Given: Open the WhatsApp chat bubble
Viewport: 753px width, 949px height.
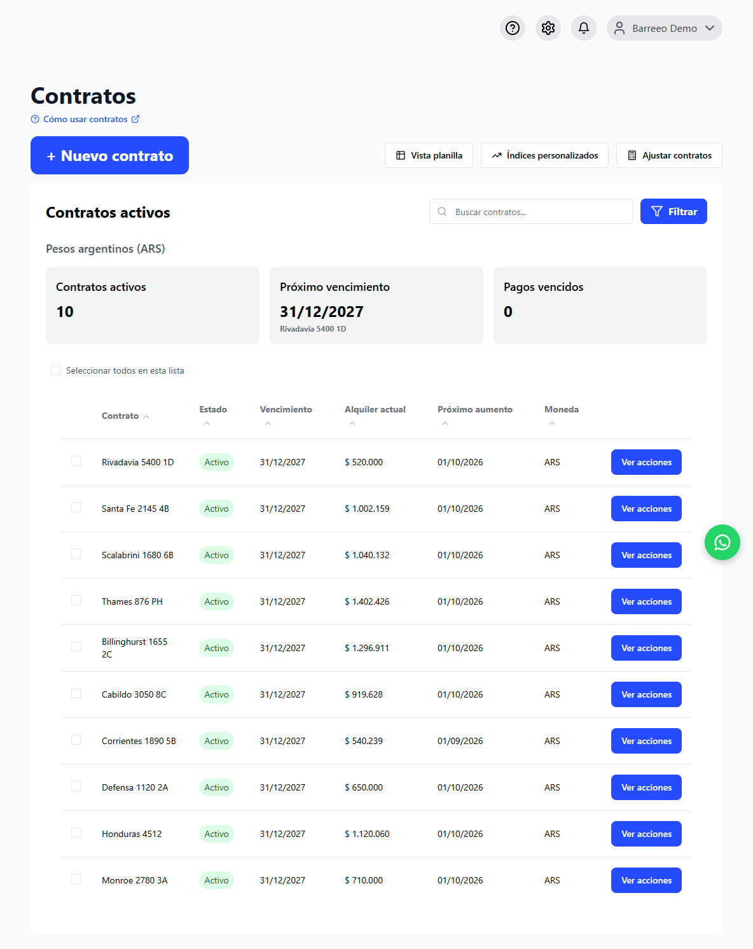Looking at the screenshot, I should tap(722, 542).
